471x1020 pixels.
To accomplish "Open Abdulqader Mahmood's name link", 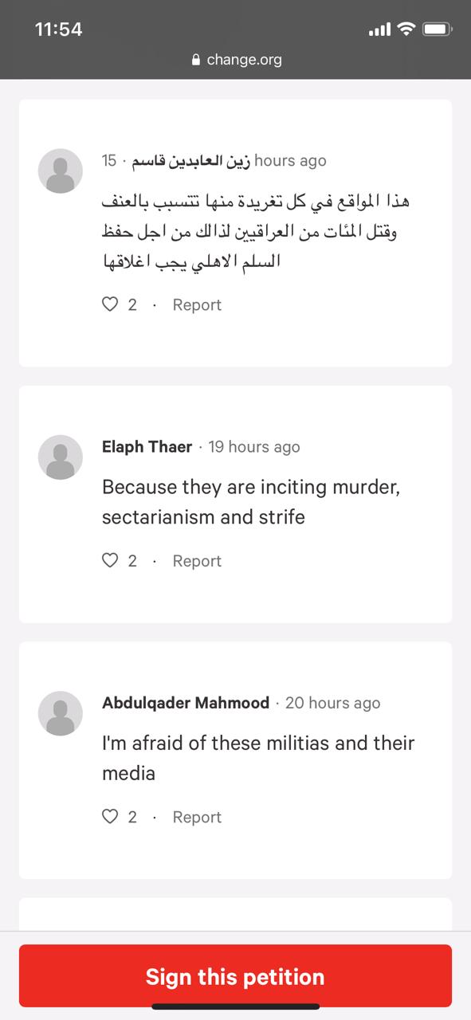I will tap(186, 703).
